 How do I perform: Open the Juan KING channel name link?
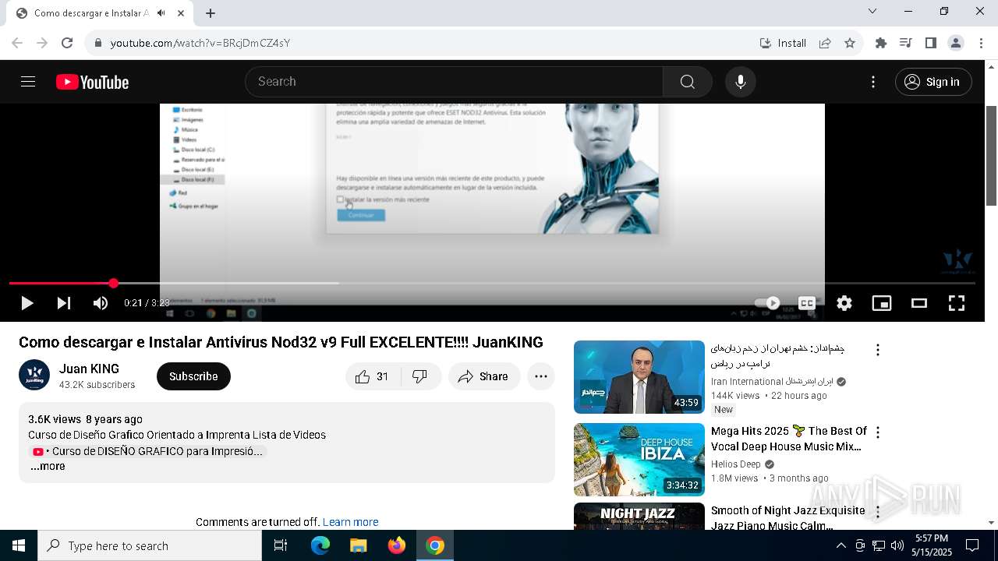click(89, 369)
